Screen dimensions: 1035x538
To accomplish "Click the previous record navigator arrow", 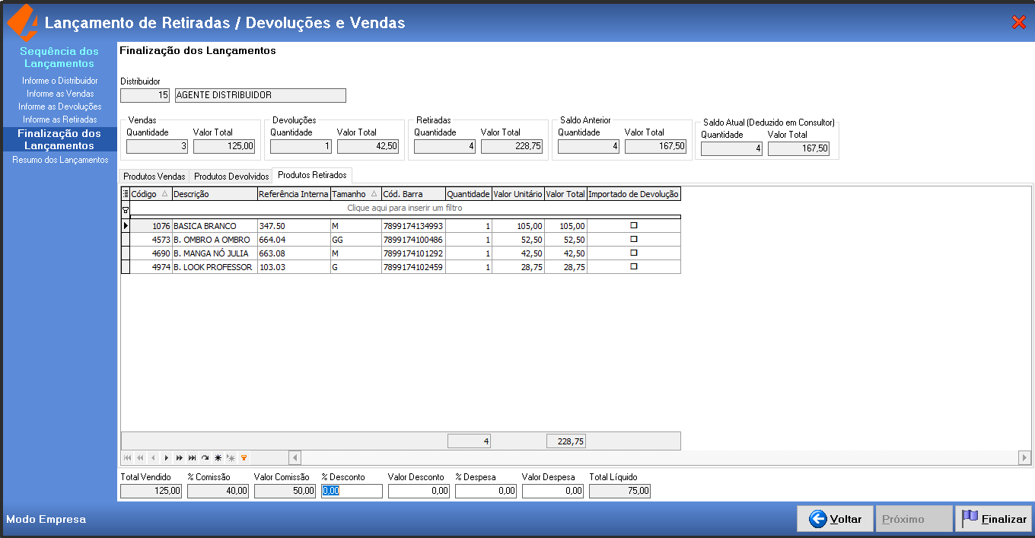I will click(x=152, y=457).
